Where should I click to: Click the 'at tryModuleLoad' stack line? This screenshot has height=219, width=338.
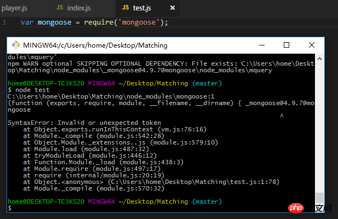point(90,155)
